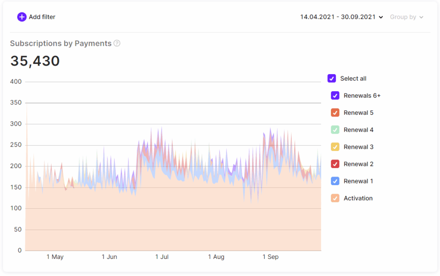Open help tooltip beside Subscriptions by Payments

(x=117, y=43)
